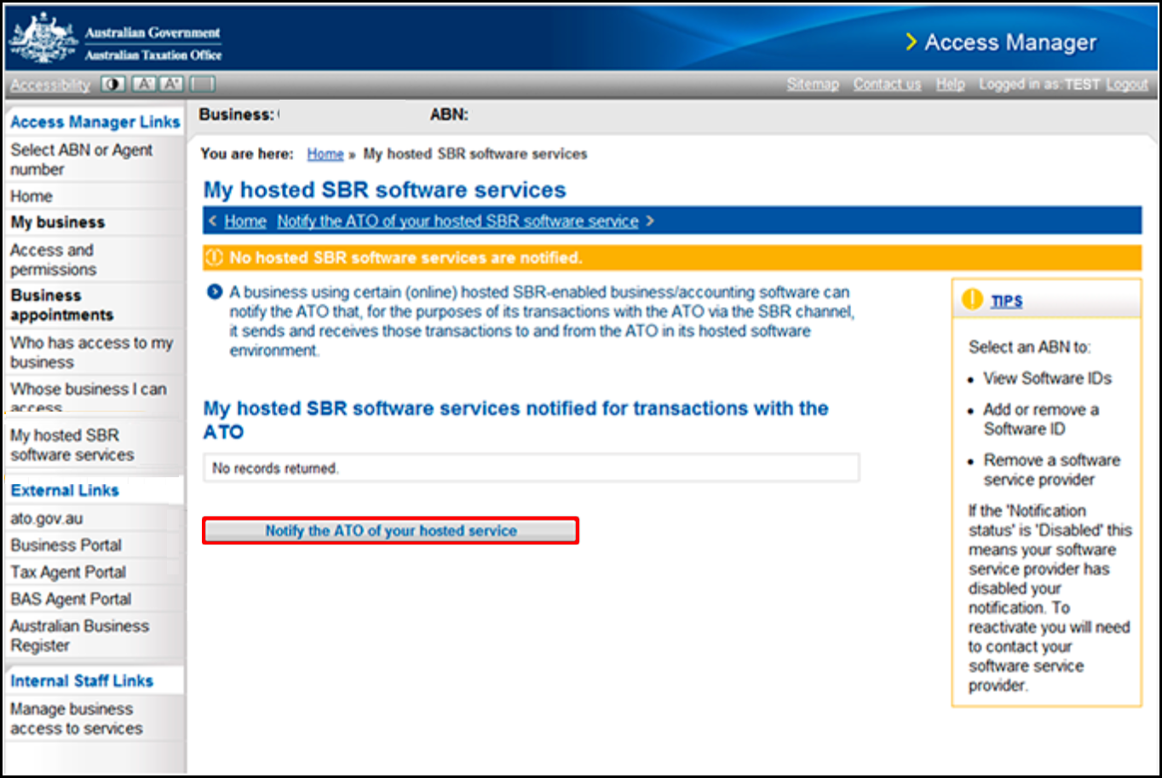This screenshot has height=778, width=1162.
Task: Open the TIPS link in the side panel
Action: (1006, 301)
